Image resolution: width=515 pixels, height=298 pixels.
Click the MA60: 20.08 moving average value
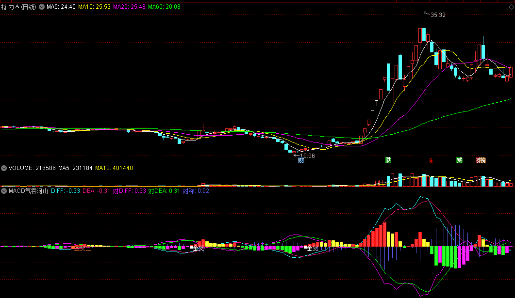[164, 7]
